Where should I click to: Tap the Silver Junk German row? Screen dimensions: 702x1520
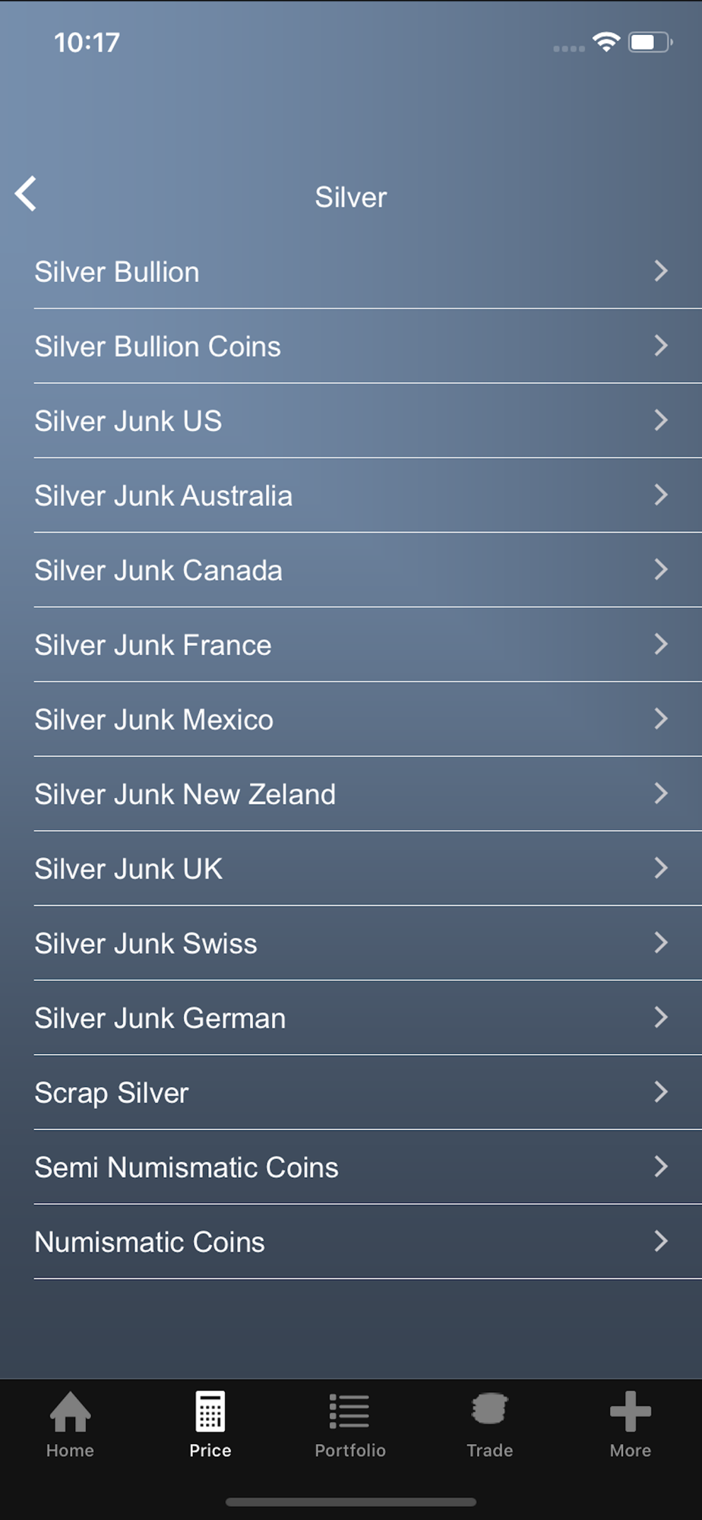(x=160, y=1018)
